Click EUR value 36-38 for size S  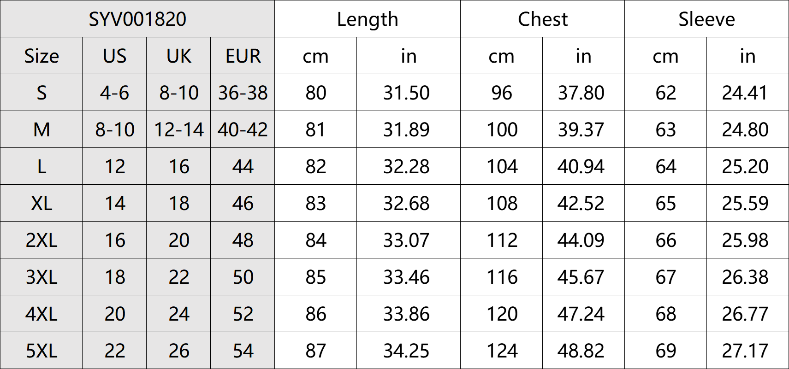[243, 93]
